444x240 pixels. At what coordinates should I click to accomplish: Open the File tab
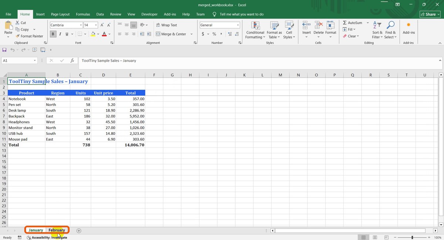[x=8, y=14]
